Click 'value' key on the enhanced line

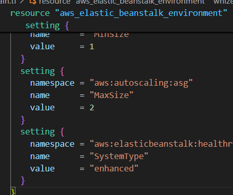[x=43, y=168]
